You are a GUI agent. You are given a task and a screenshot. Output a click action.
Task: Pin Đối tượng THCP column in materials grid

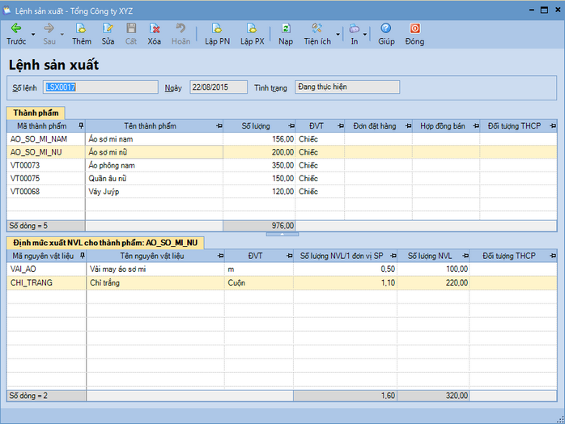coord(553,256)
